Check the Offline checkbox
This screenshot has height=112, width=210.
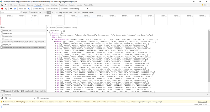(x=61, y=9)
